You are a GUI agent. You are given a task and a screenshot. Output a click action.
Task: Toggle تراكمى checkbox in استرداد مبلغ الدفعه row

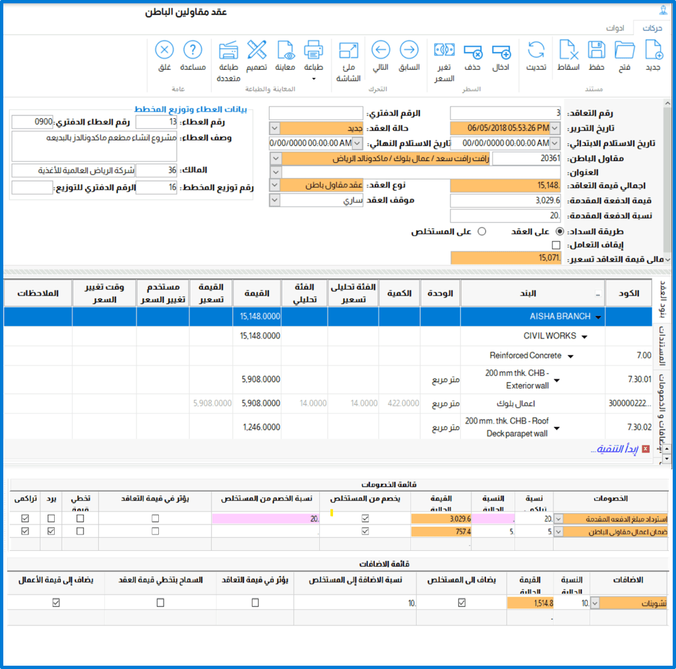pos(26,519)
